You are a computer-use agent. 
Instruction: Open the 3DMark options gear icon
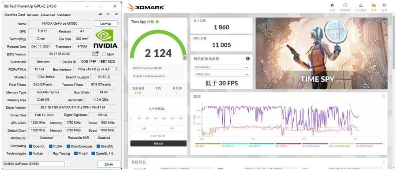point(384,5)
